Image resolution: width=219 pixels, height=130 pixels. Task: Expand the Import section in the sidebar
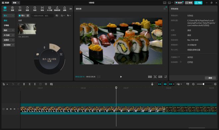(9, 16)
